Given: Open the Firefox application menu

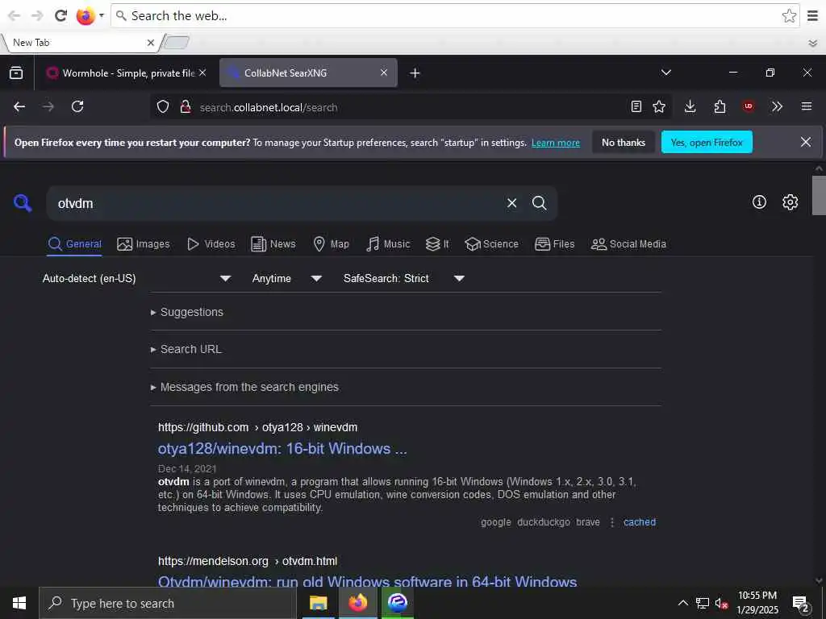Looking at the screenshot, I should tap(807, 107).
